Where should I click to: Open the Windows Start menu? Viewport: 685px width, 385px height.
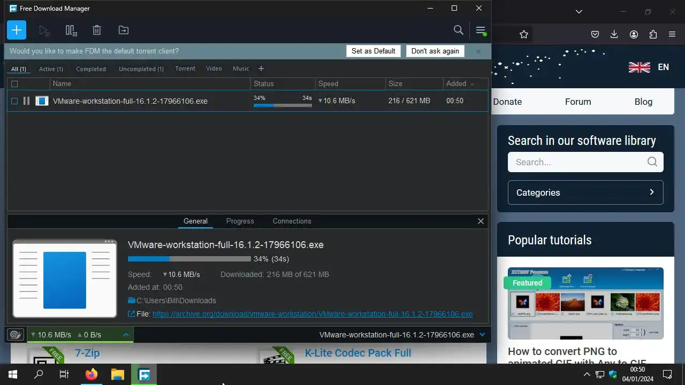[x=13, y=374]
